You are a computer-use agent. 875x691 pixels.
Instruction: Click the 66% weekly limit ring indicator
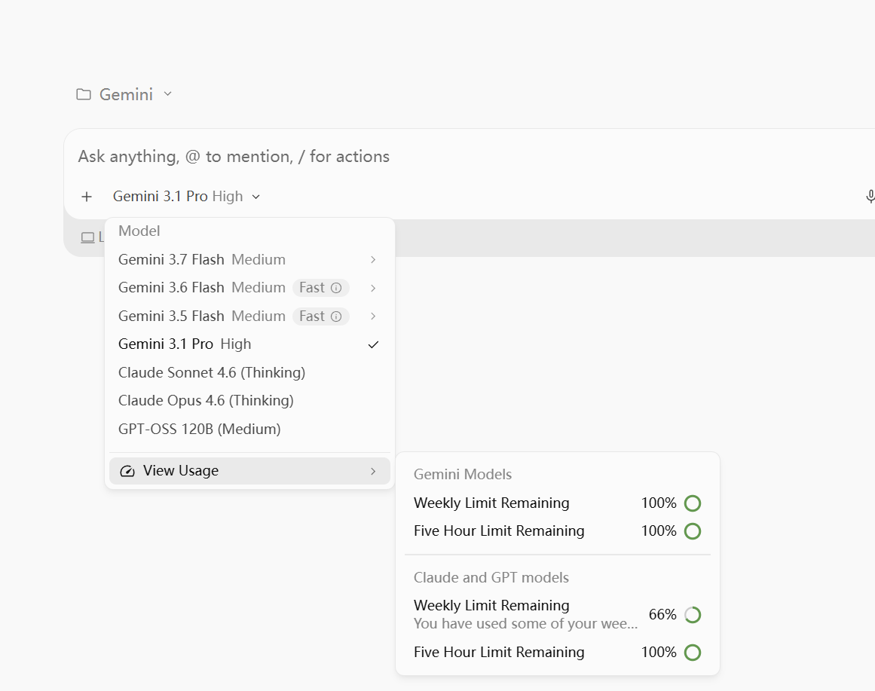tap(693, 615)
